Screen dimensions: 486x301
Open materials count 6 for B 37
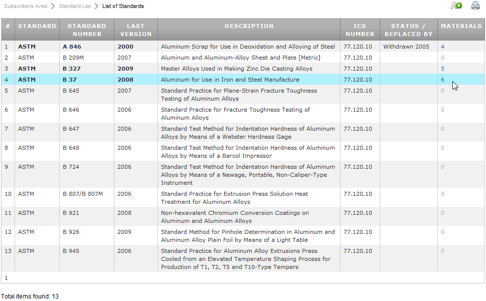442,80
